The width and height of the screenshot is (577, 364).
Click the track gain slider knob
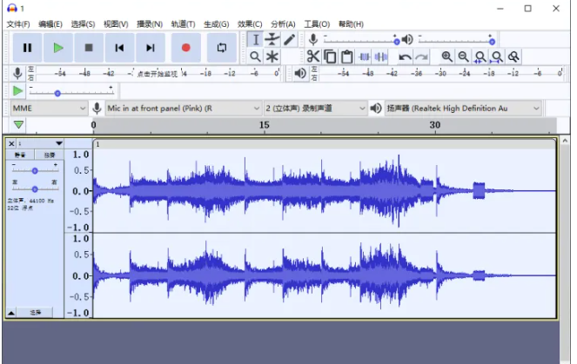click(35, 170)
